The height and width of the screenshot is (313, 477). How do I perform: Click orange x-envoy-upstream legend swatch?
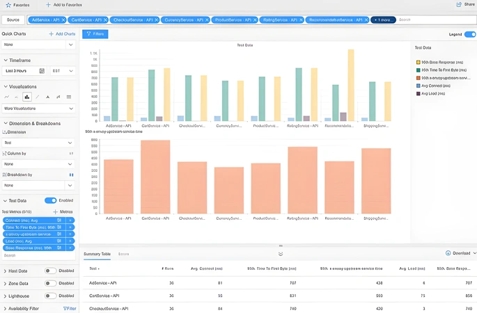click(419, 78)
